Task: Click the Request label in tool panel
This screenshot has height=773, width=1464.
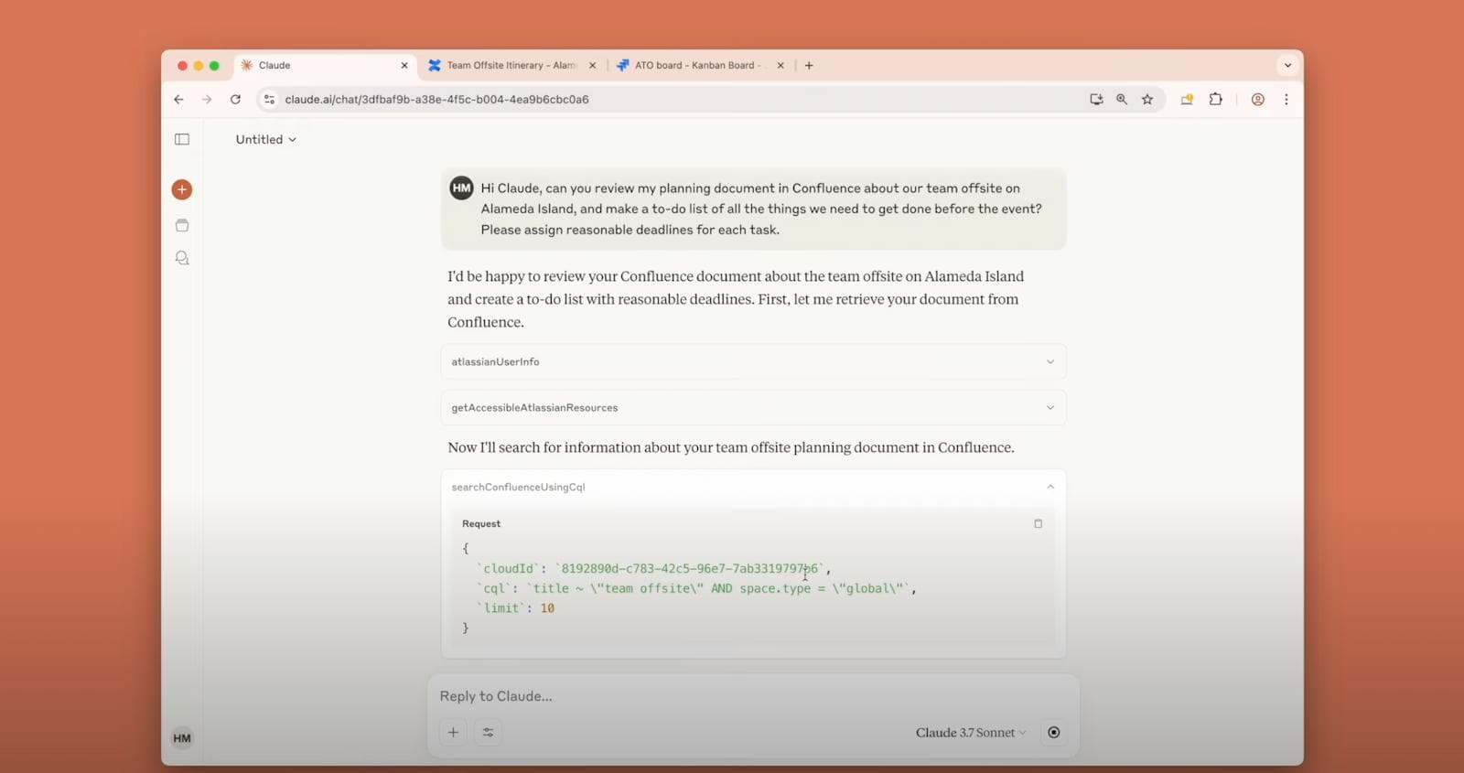Action: [481, 524]
